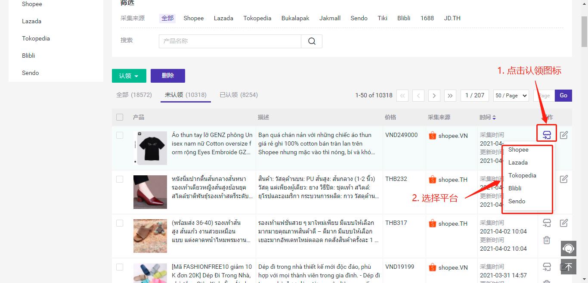
Task: Click the claim icon in third product row
Action: (x=547, y=223)
